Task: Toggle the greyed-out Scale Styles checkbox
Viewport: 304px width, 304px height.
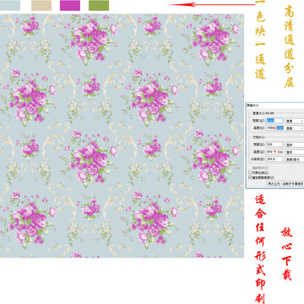Action: click(x=250, y=168)
